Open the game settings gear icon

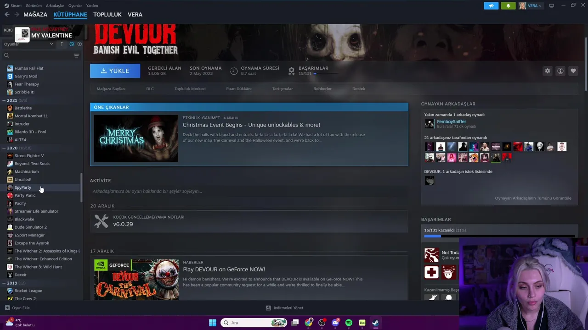547,71
